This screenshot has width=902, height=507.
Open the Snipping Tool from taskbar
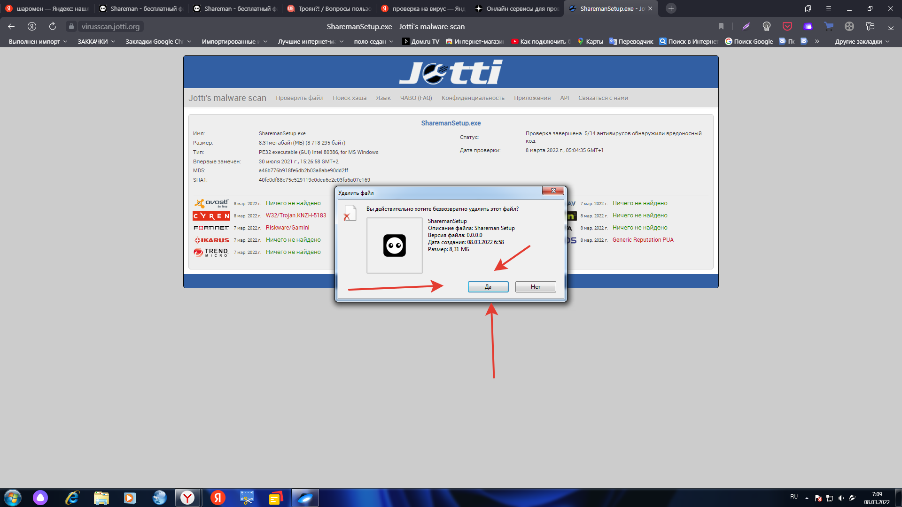247,498
